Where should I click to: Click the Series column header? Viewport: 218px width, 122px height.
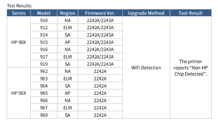coord(19,13)
